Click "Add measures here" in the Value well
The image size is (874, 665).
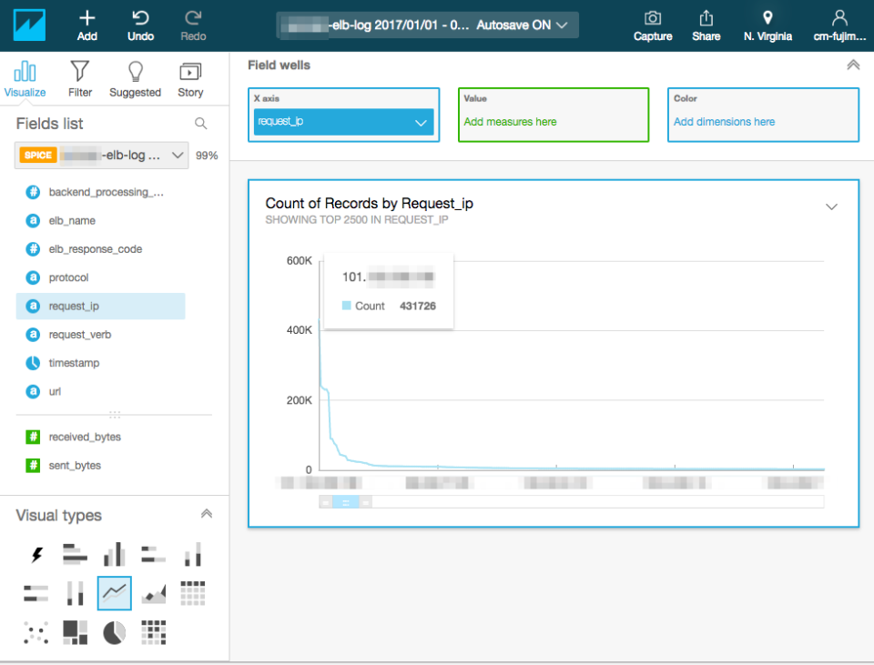[513, 120]
